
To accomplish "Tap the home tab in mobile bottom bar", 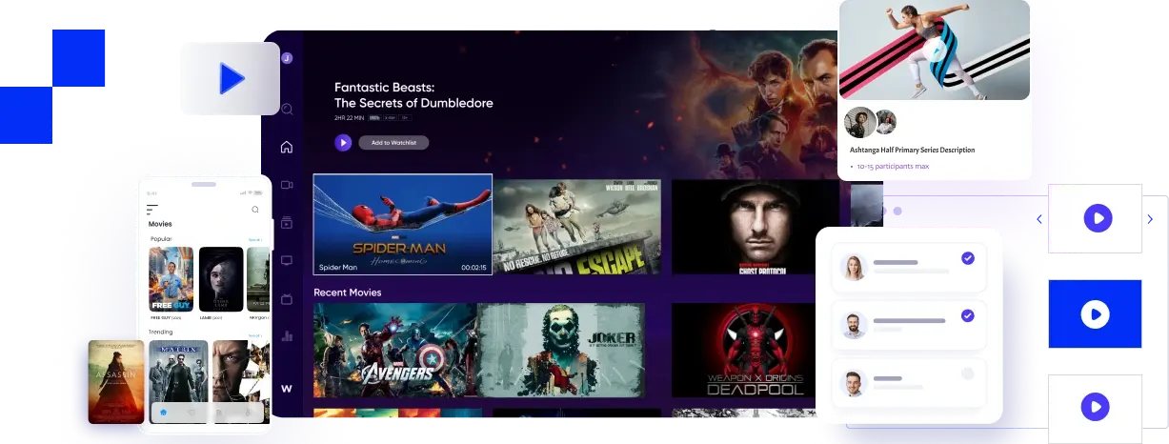I will pyautogui.click(x=164, y=413).
